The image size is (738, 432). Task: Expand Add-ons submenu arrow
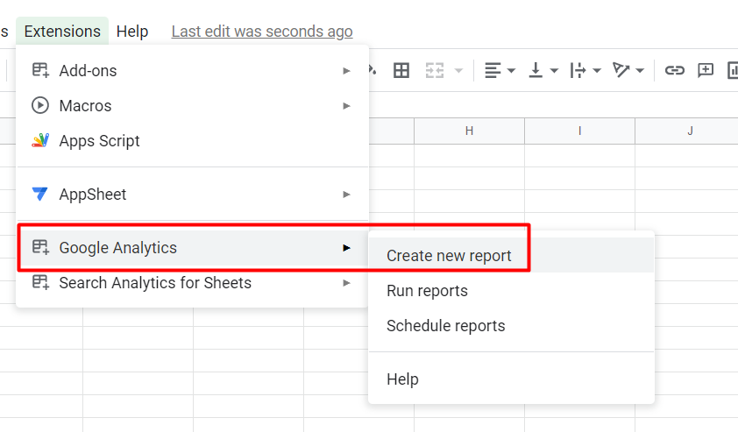[346, 71]
